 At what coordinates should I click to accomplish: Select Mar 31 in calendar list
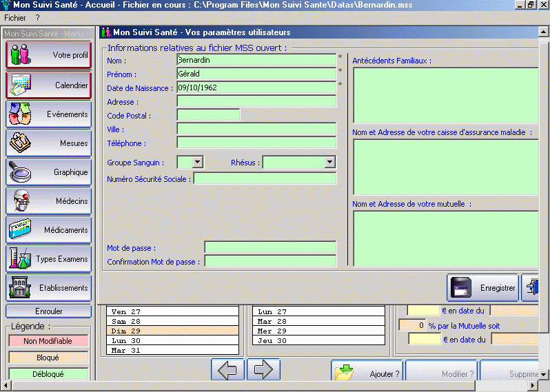click(x=172, y=350)
